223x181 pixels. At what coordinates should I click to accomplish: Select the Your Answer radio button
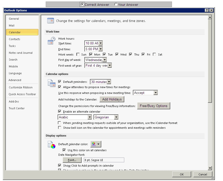[x=116, y=4]
